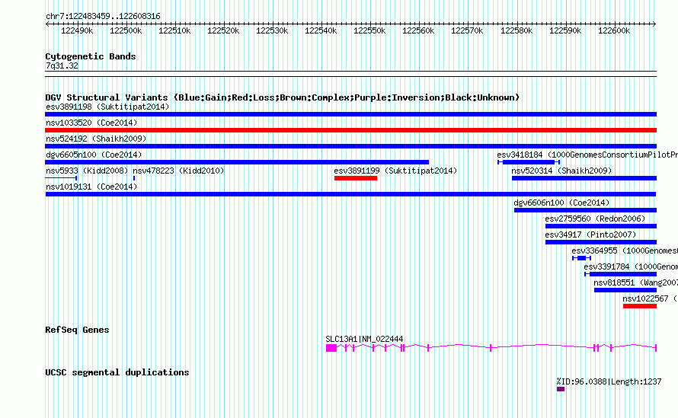Click the dgv6606n100 blue gain bar
Image resolution: width=678 pixels, height=418 pixels.
586,210
